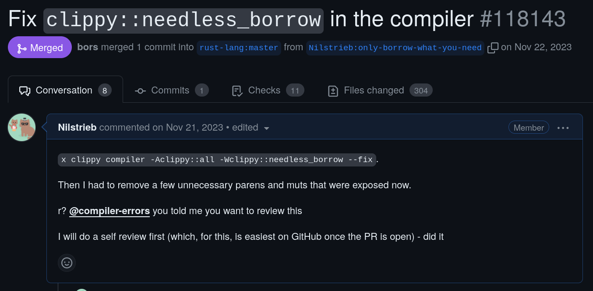
Task: Click the Files changed diff icon
Action: pos(333,90)
